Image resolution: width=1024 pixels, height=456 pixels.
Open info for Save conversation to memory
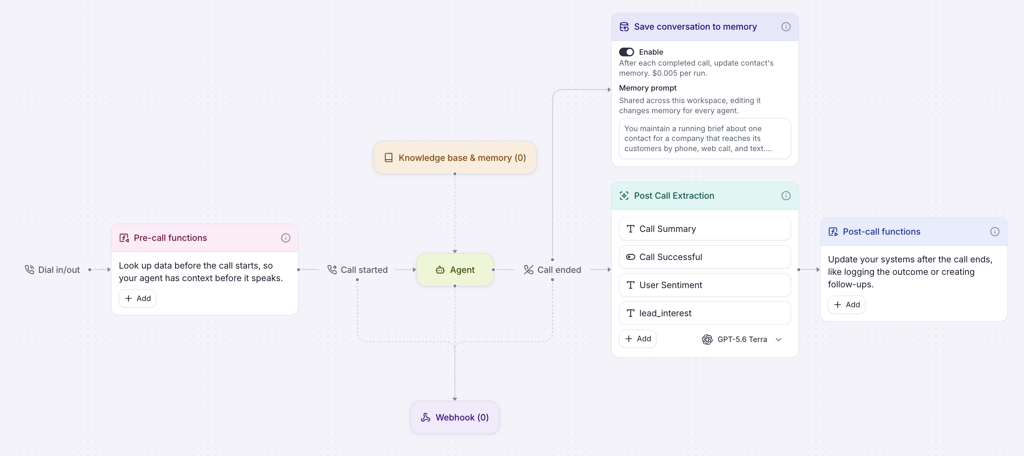[x=786, y=27]
